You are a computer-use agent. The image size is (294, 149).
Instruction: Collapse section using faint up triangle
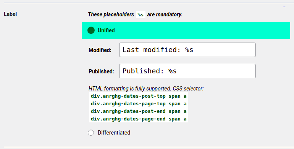[284, 6]
